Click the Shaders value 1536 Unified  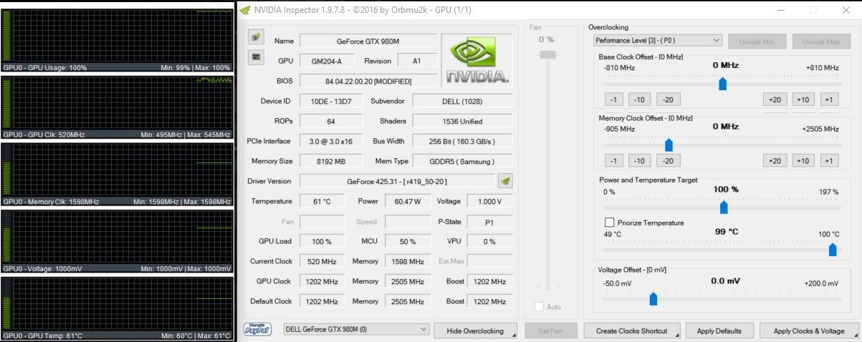coord(462,121)
